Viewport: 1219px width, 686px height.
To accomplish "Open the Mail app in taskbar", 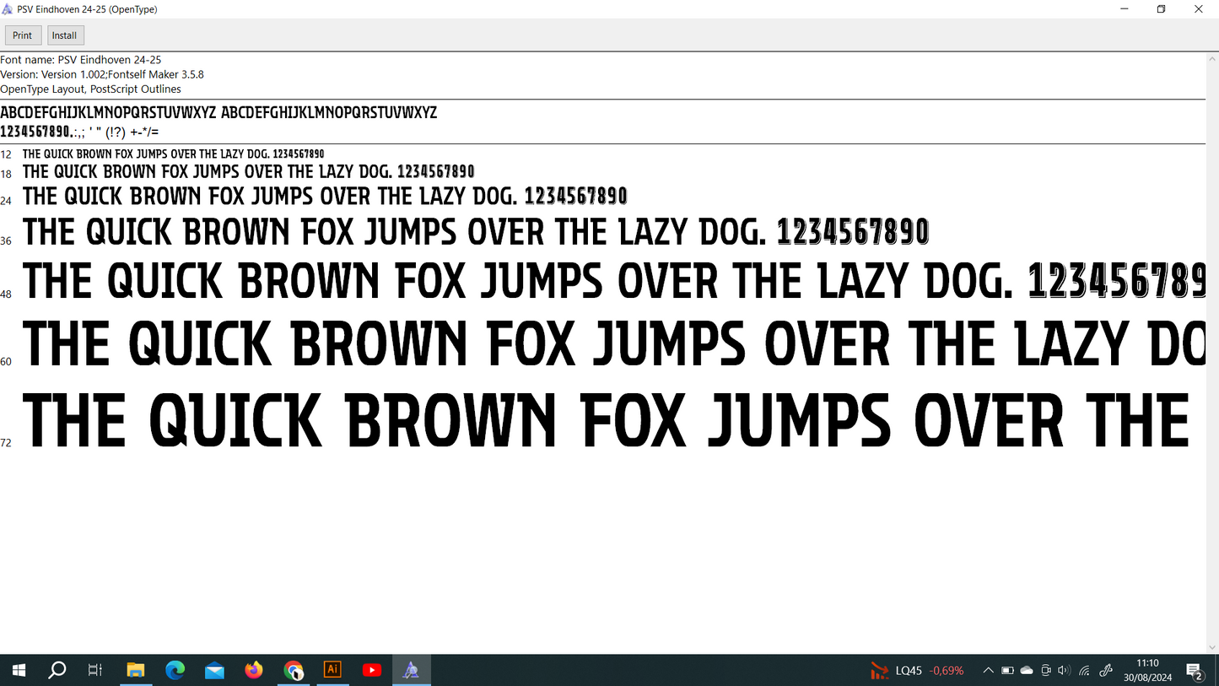I will point(214,671).
